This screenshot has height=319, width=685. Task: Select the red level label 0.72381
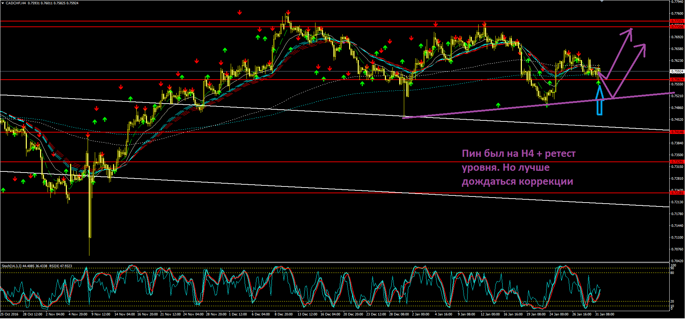[x=677, y=193]
